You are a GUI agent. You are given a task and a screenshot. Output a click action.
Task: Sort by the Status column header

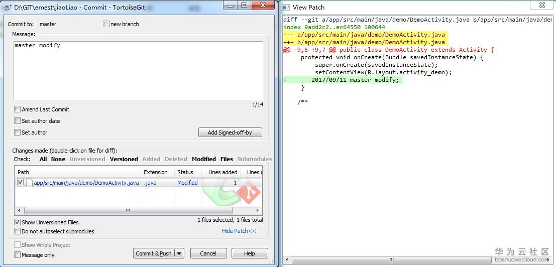(x=188, y=172)
